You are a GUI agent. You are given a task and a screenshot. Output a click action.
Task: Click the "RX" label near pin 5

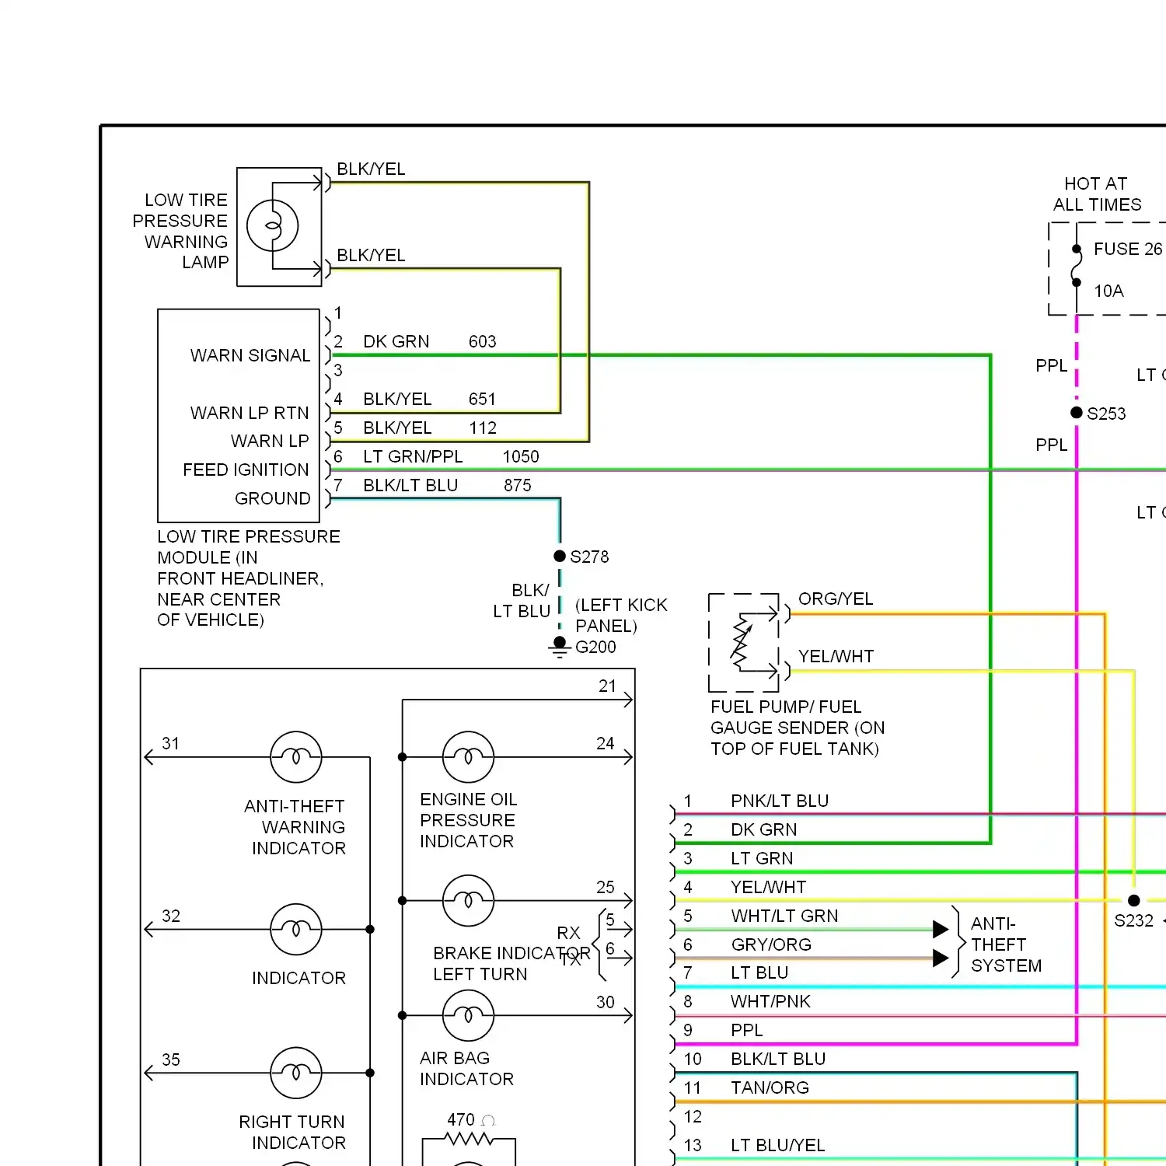568,933
